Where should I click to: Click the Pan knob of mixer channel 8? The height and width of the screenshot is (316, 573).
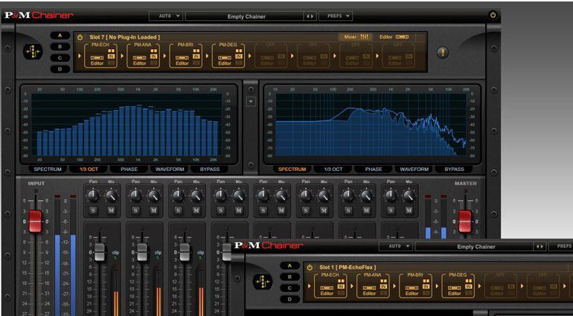coord(391,196)
